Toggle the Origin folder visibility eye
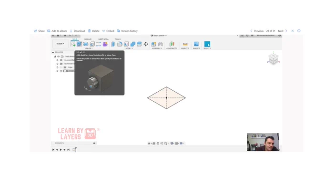Viewport: 324px width, 182px height. point(61,67)
